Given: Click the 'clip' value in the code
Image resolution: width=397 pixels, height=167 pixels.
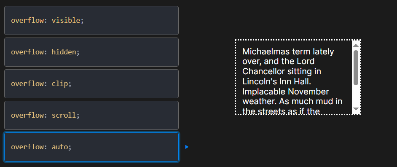Looking at the screenshot, I should (60, 83).
